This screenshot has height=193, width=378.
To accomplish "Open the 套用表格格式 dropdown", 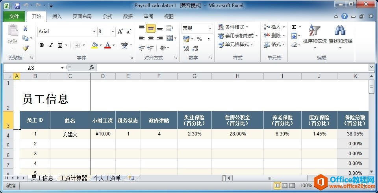I will (x=238, y=36).
